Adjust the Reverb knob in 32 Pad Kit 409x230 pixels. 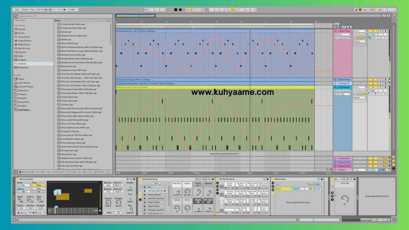[208, 192]
